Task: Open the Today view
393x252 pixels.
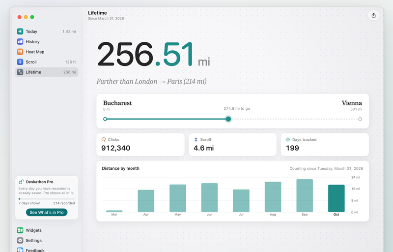Action: coord(47,31)
